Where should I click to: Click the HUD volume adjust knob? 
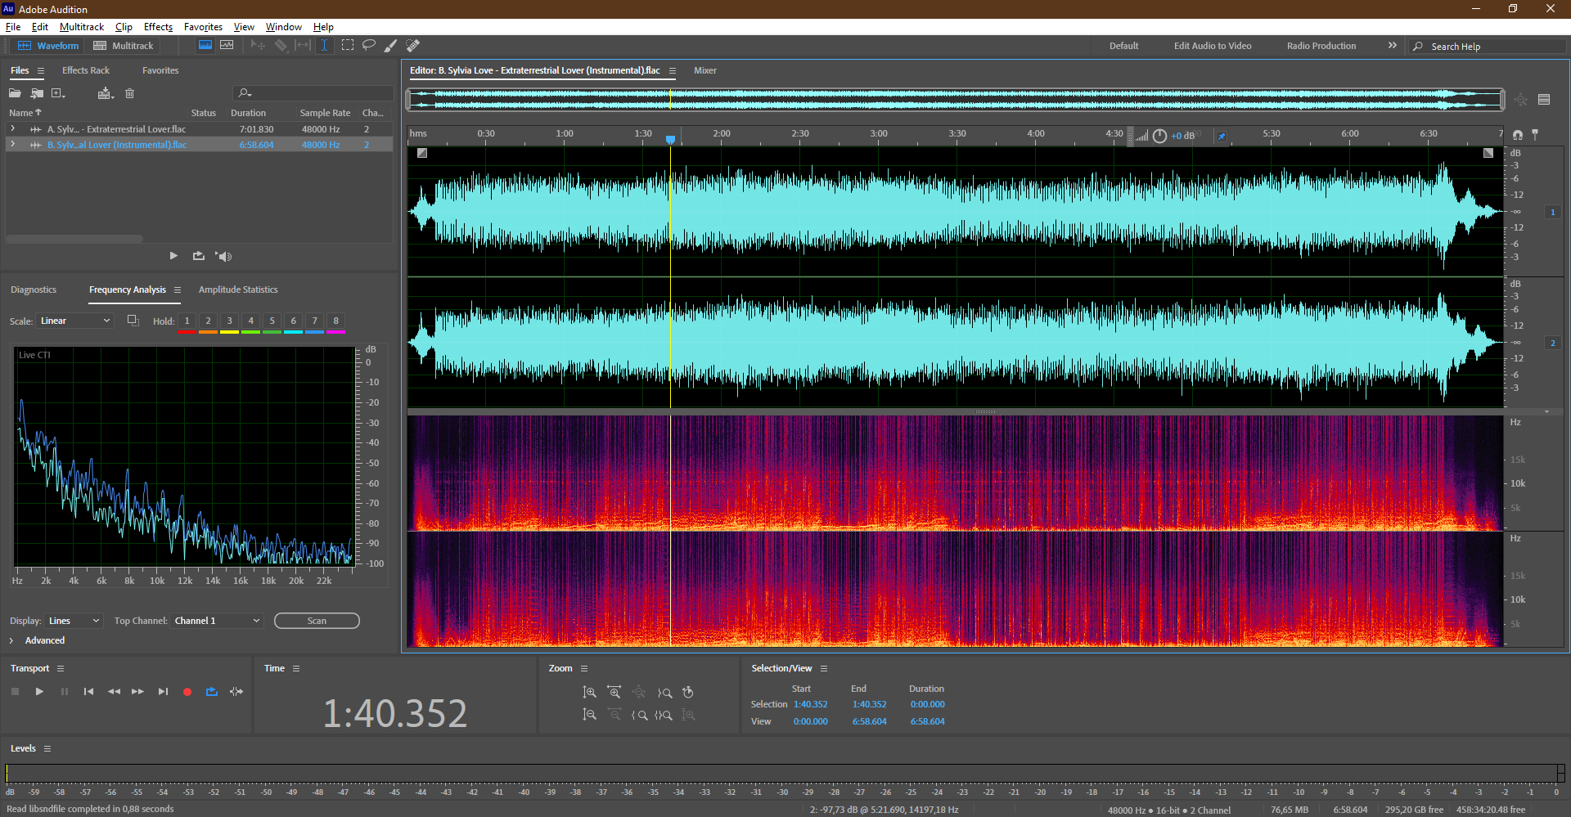1159,136
